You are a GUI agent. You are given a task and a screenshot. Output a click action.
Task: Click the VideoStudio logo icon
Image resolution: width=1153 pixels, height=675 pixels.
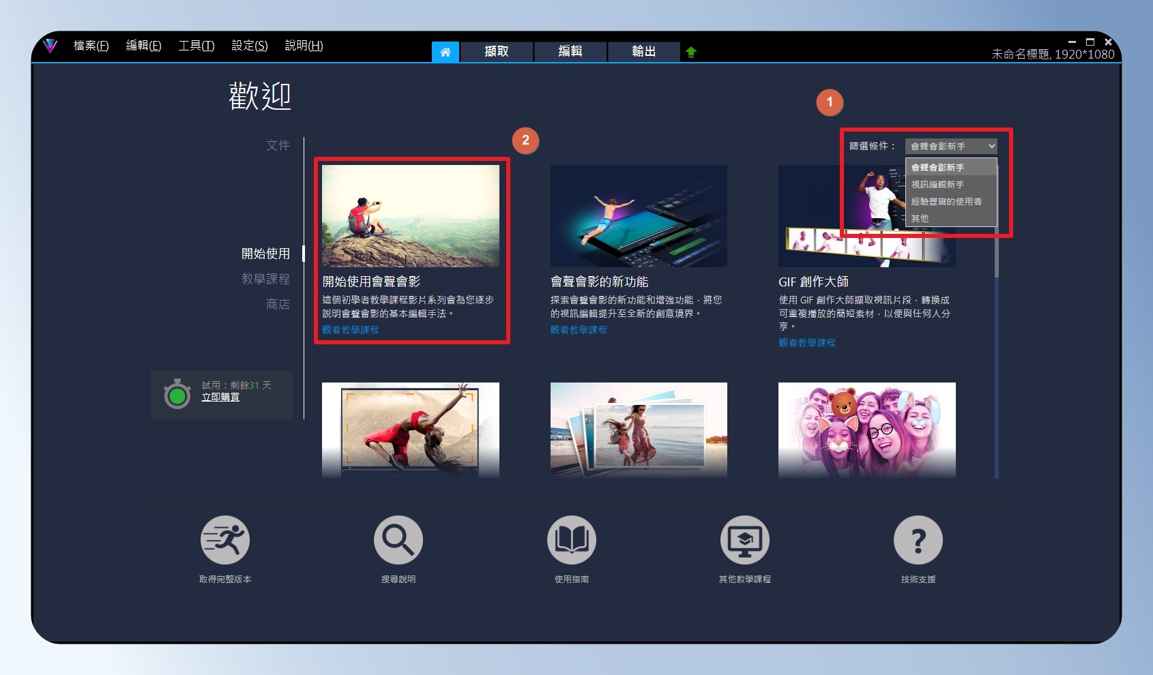(x=50, y=46)
